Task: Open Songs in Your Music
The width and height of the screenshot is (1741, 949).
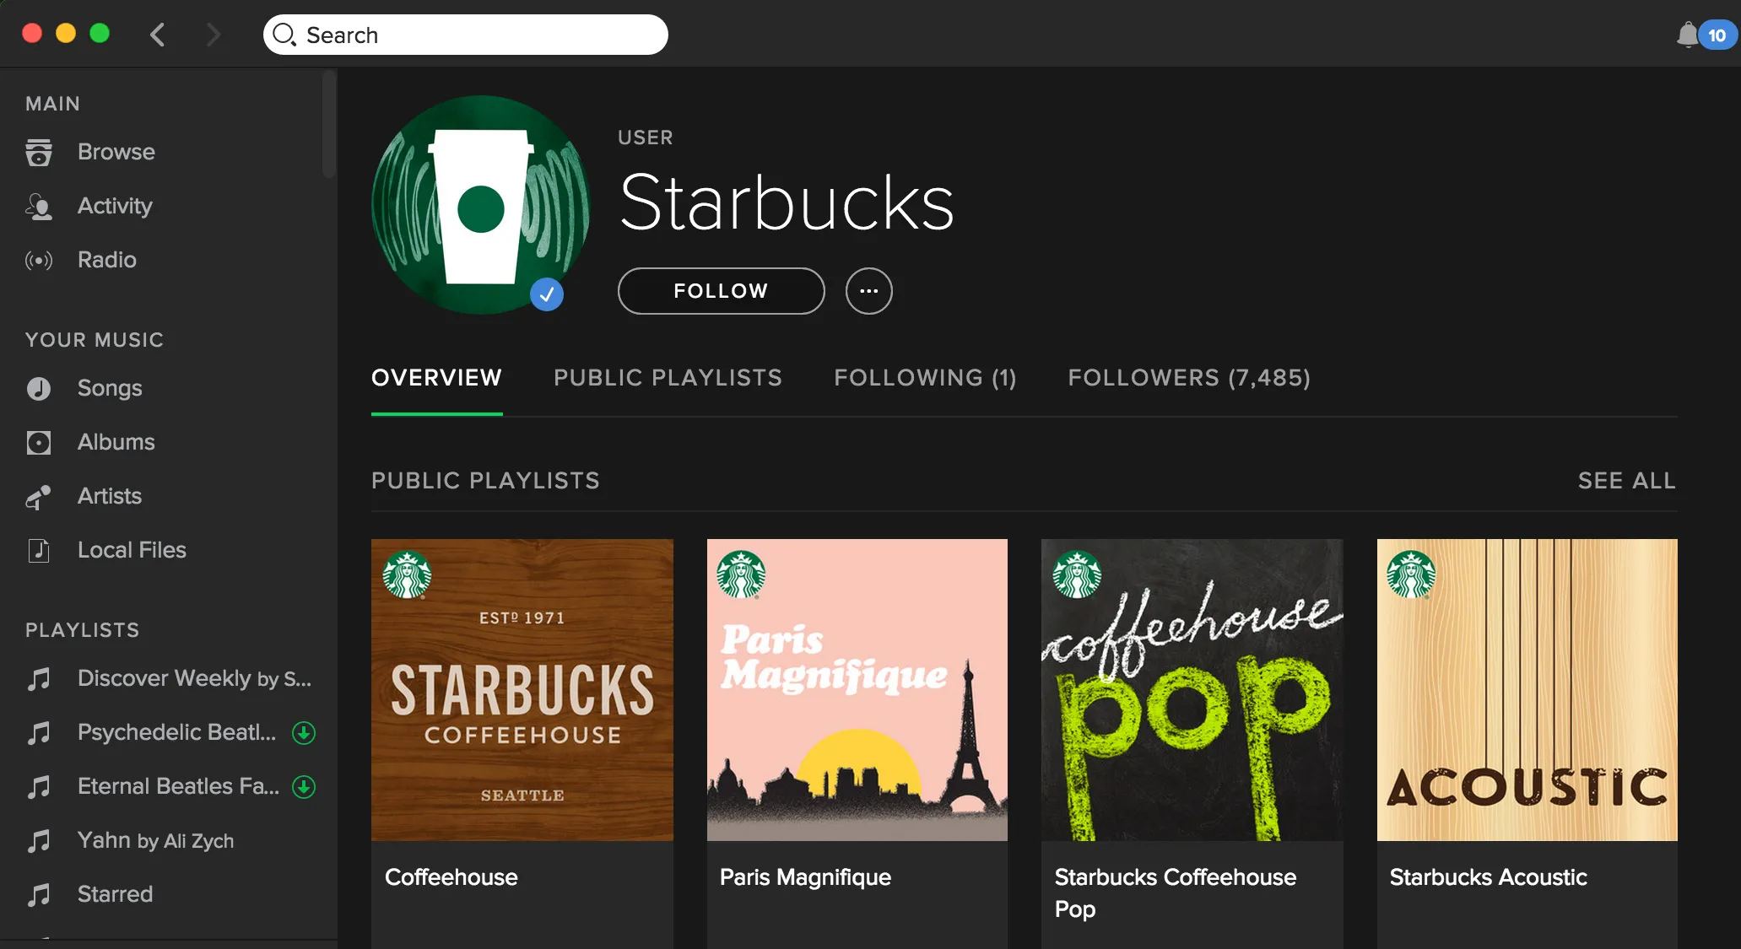Action: tap(110, 388)
